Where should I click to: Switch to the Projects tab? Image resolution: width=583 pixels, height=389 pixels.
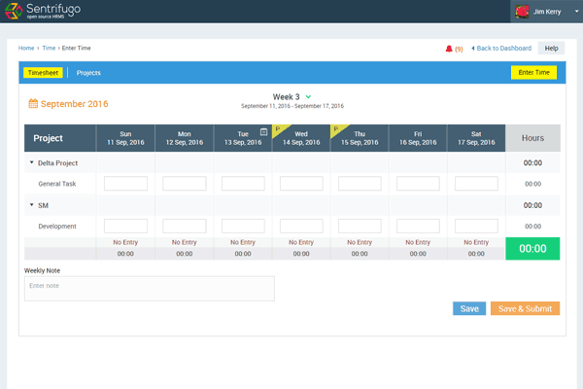coord(88,72)
